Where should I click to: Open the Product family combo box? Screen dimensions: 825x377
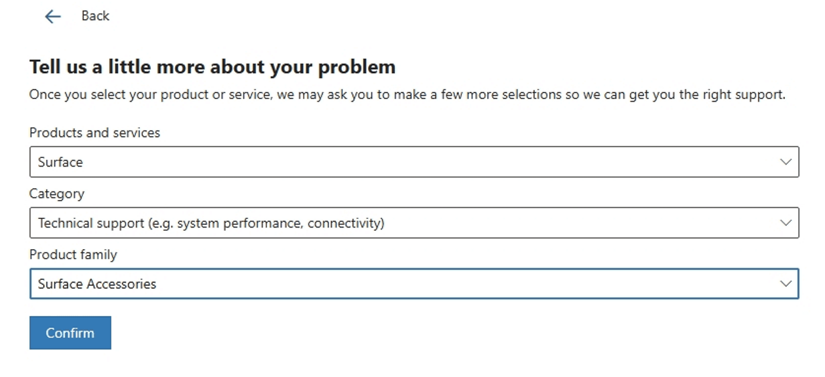click(x=414, y=284)
